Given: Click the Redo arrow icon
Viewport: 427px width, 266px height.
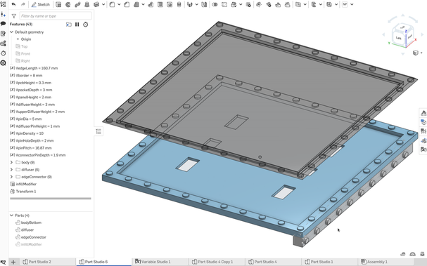Looking at the screenshot, I should [x=23, y=4].
